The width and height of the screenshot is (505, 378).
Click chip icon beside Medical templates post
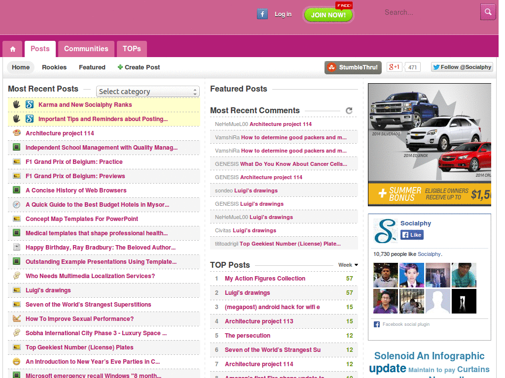tap(16, 233)
